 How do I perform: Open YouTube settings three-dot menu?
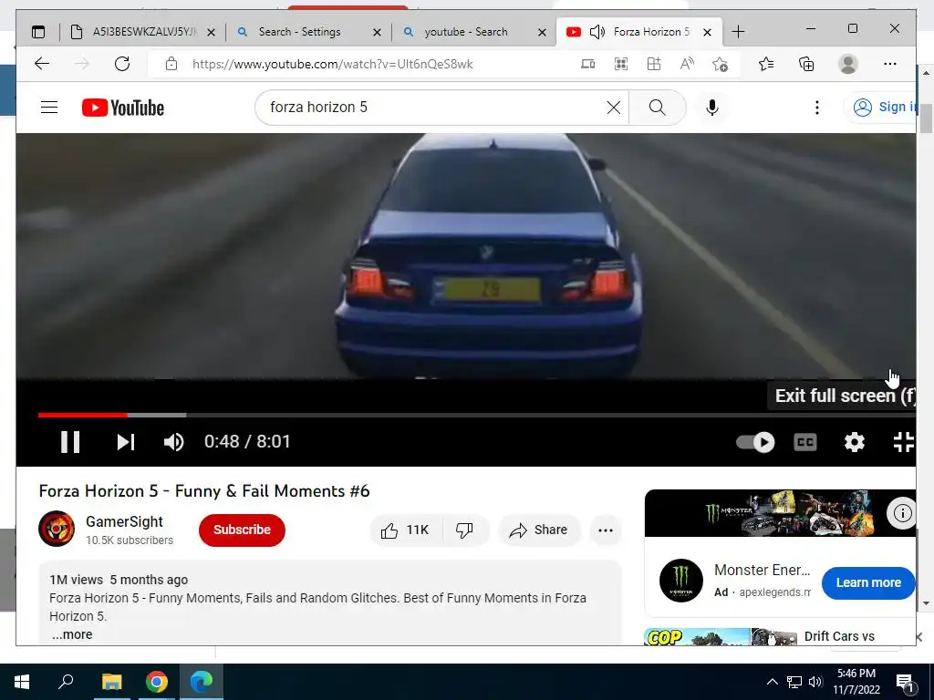[816, 108]
